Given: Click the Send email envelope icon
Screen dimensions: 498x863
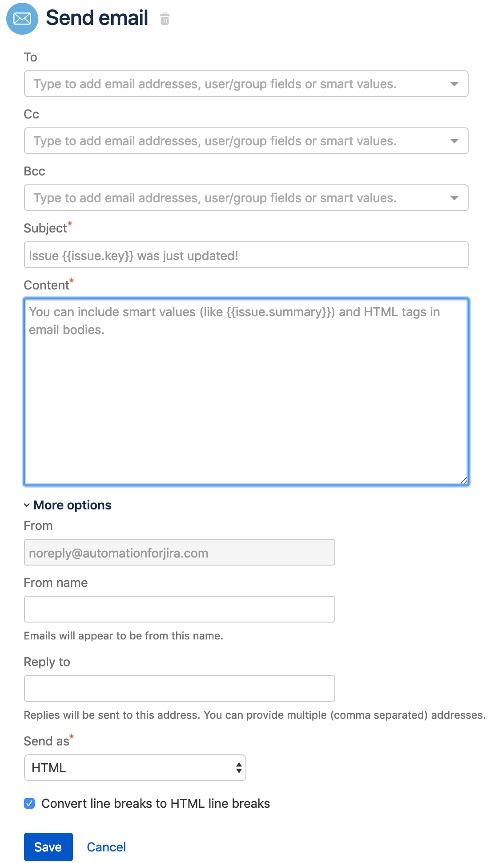Looking at the screenshot, I should 22,19.
